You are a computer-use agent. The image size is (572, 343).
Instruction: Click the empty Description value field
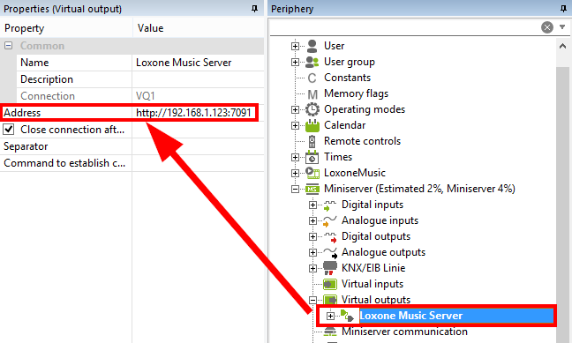click(198, 79)
